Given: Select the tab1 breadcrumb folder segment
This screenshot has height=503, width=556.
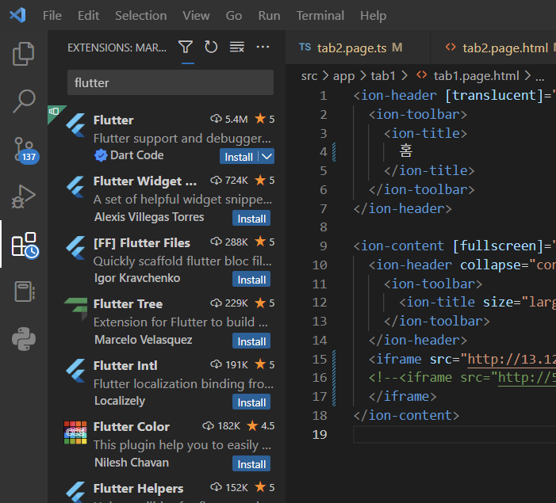Looking at the screenshot, I should tap(382, 76).
